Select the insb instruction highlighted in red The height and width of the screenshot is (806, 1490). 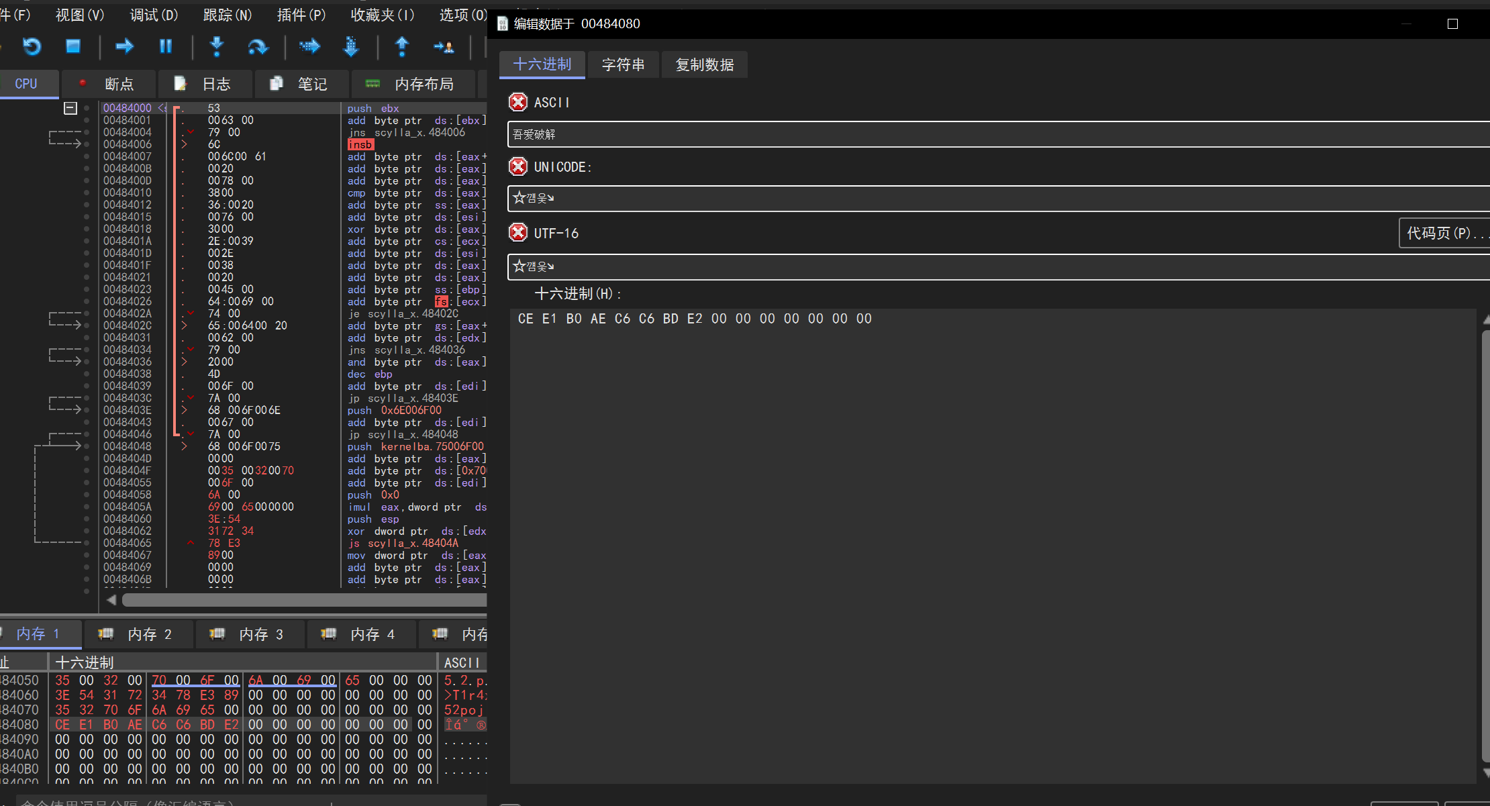click(360, 144)
